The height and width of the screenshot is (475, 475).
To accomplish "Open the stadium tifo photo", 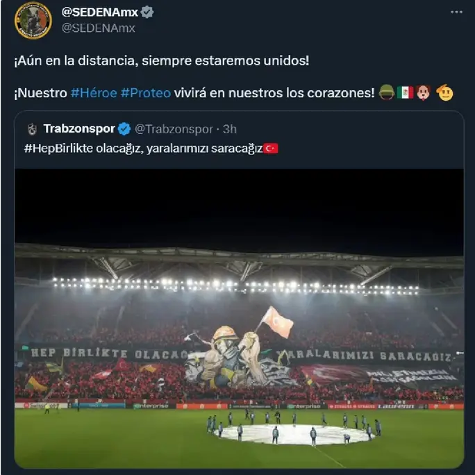I will (239, 318).
